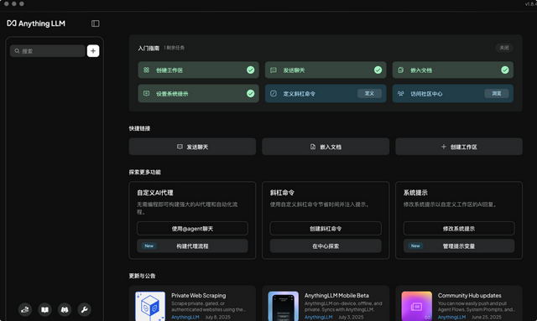
Task: Open the Discord icon in sidebar footer
Action: (x=65, y=310)
